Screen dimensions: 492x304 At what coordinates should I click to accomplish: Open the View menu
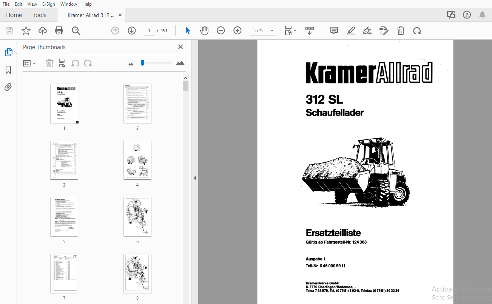[32, 4]
